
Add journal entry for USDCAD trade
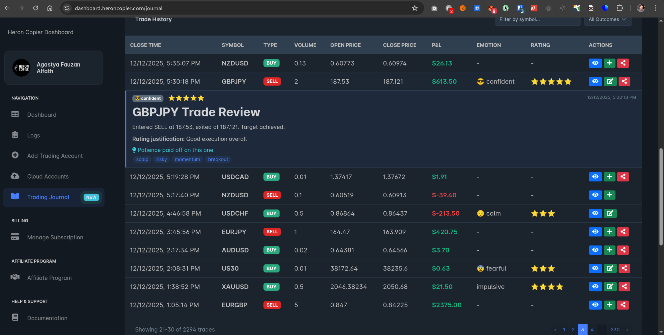(609, 177)
